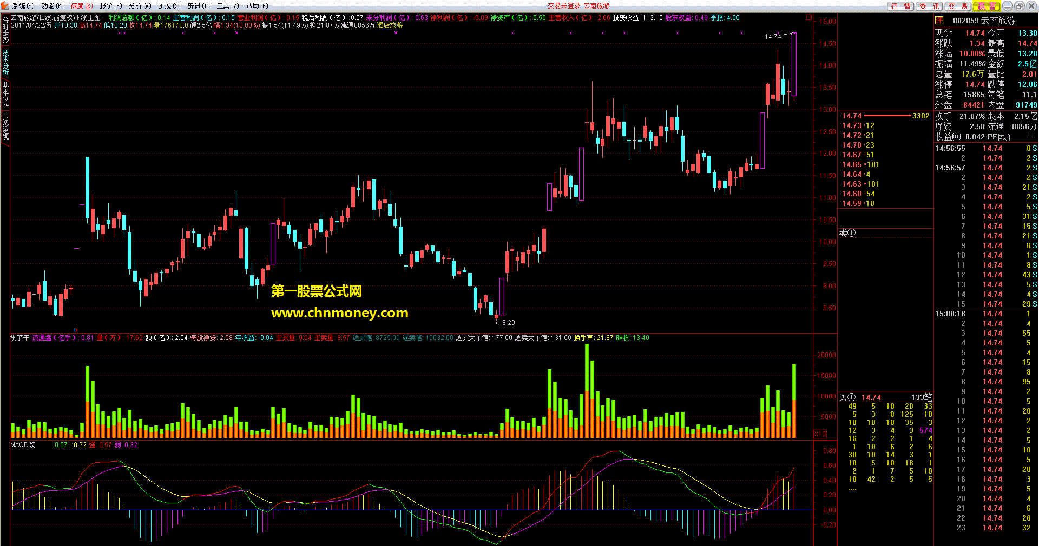The height and width of the screenshot is (546, 1039).
Task: Open the 深度(E) menu
Action: pyautogui.click(x=82, y=6)
